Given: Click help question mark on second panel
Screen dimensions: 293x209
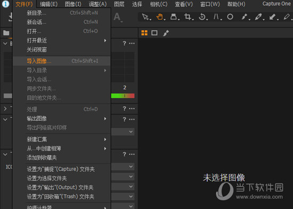Looking at the screenshot, I should click(124, 108).
